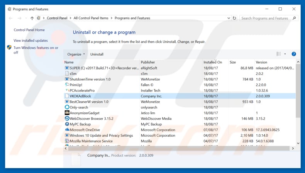305x173 pixels.
Task: Select Microsoft OneDrive program name
Action: (85, 130)
